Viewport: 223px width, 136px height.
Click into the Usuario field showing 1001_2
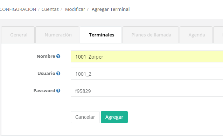point(147,74)
